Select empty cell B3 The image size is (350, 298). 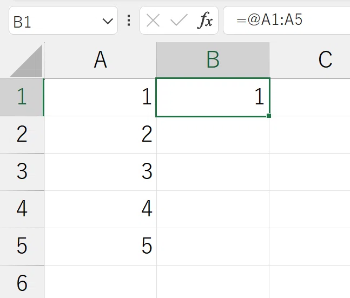coord(213,172)
